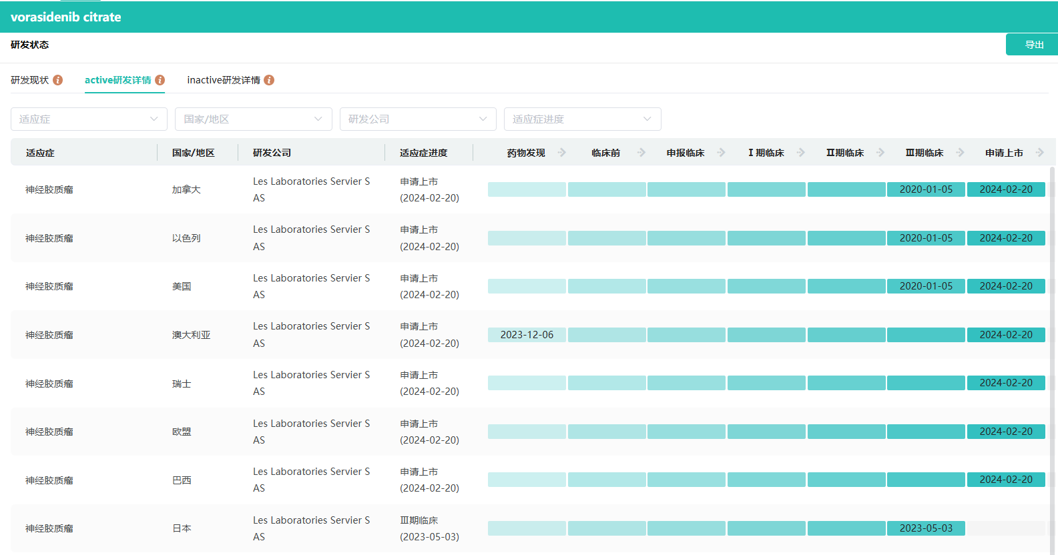Viewport: 1058px width, 555px height.
Task: Click 2023-12-06 progress bar in 澳大利亚 row
Action: coord(527,335)
